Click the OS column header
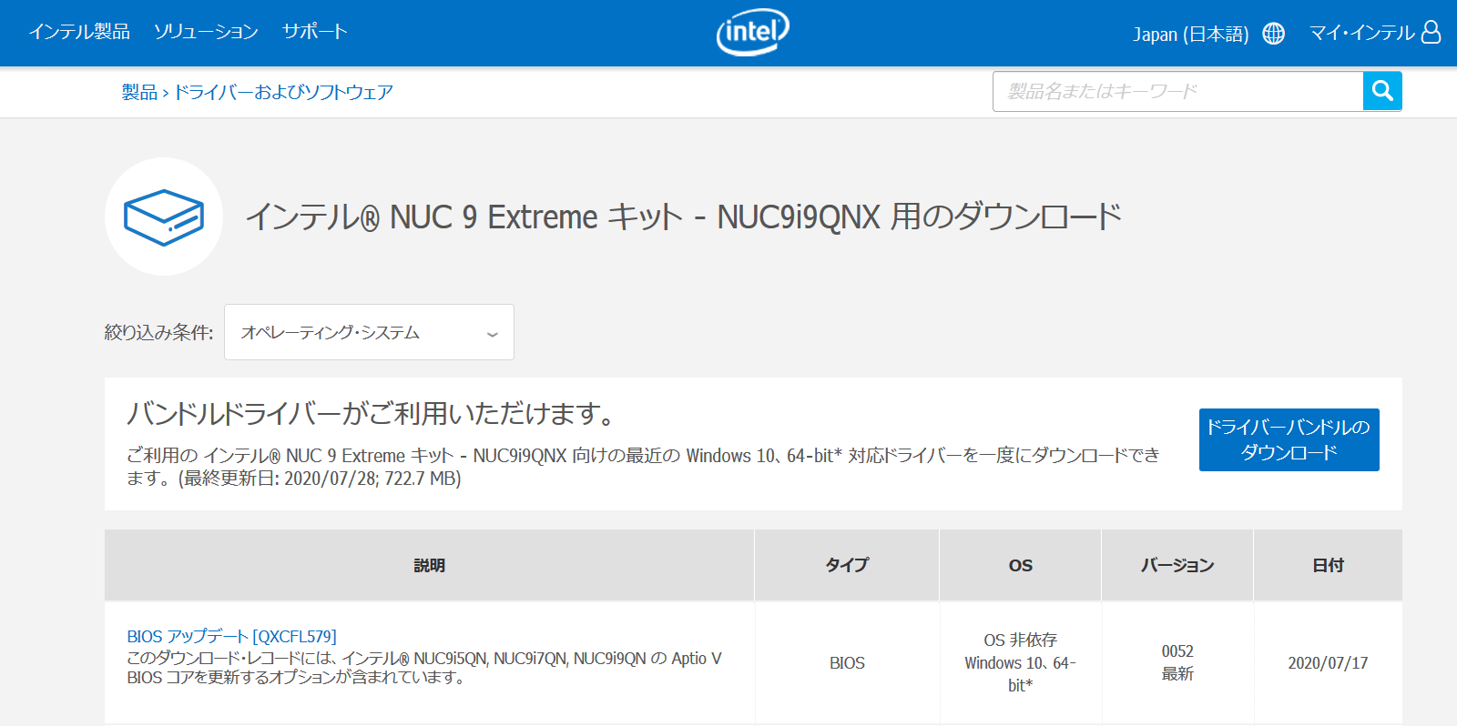1457x726 pixels. pyautogui.click(x=1020, y=565)
